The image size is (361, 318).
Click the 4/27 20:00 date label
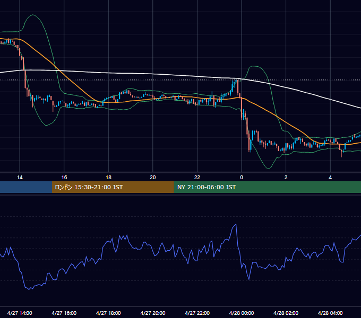(x=153, y=313)
